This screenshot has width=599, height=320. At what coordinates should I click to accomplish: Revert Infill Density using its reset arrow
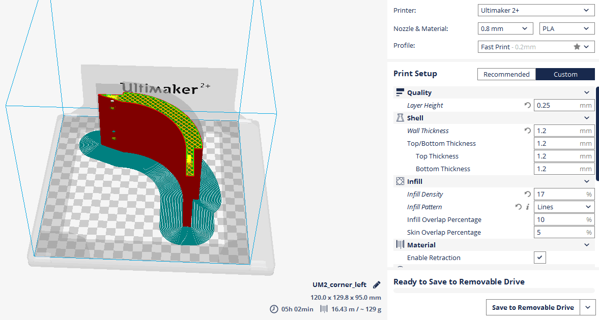click(x=527, y=194)
